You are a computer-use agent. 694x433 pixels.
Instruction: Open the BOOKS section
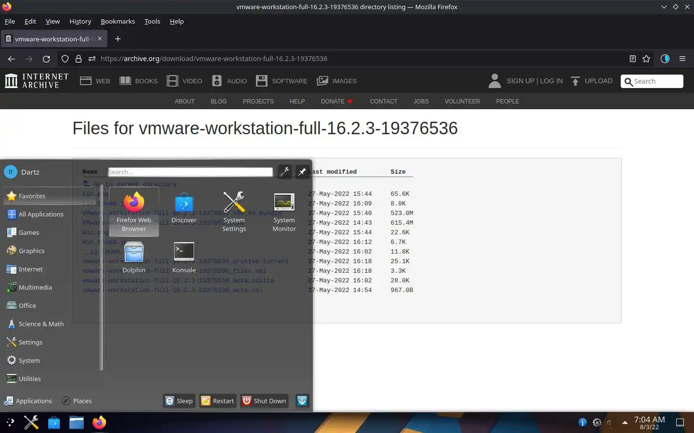tap(138, 81)
